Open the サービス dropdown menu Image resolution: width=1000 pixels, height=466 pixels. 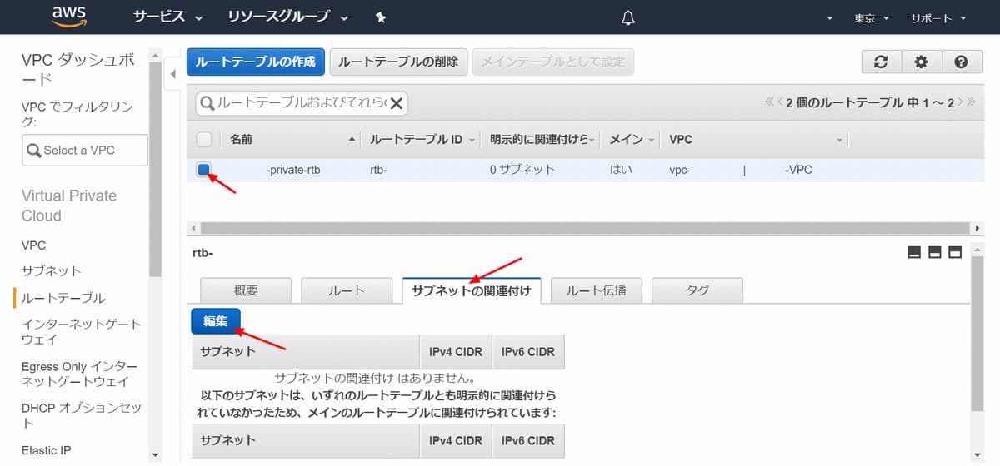pos(167,17)
